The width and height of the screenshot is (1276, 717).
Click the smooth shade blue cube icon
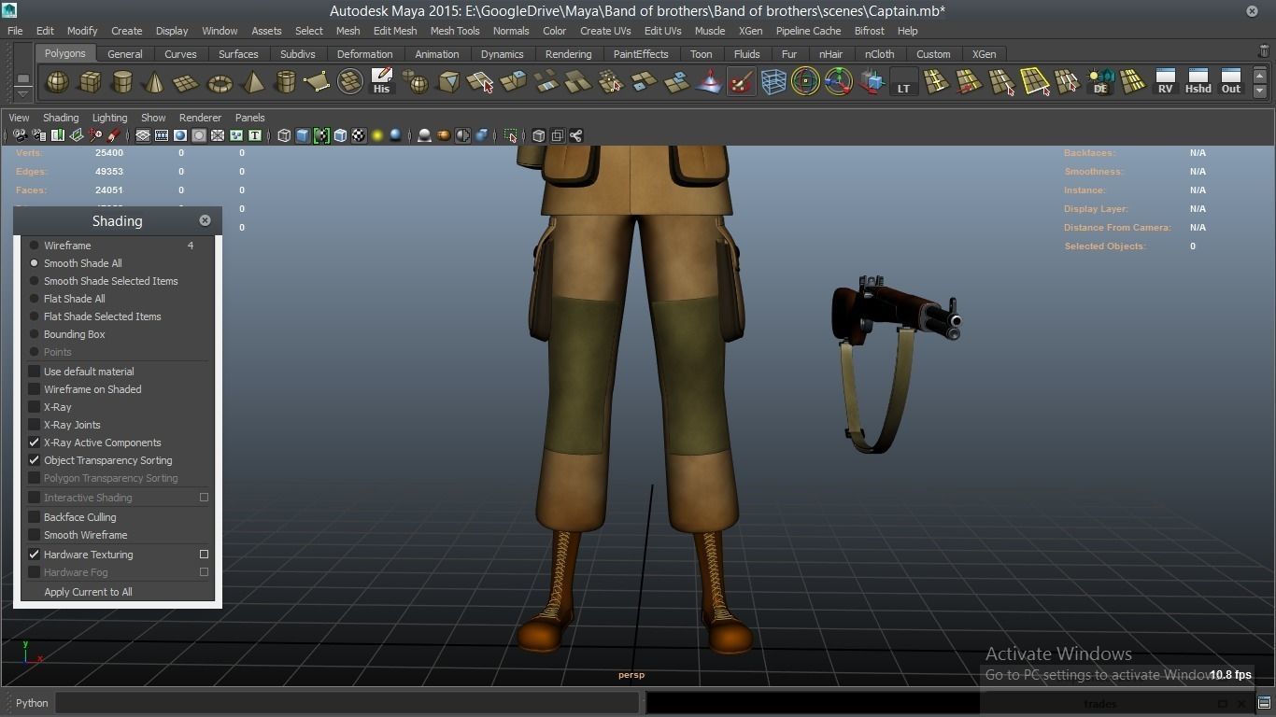tap(303, 135)
